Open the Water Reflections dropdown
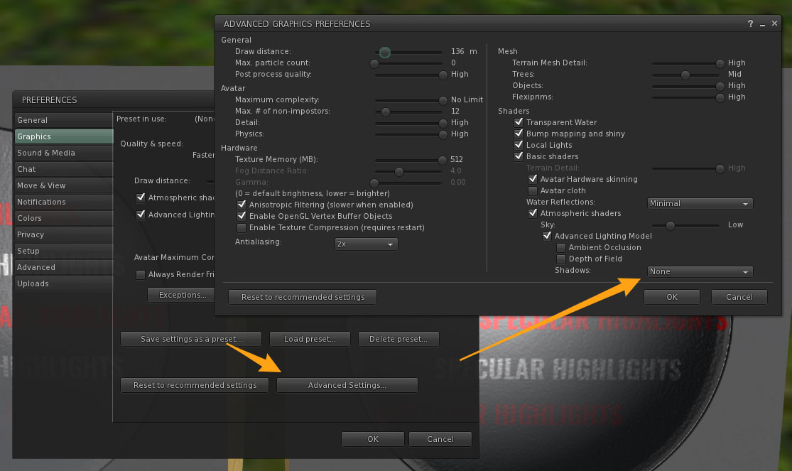792x471 pixels. point(700,203)
